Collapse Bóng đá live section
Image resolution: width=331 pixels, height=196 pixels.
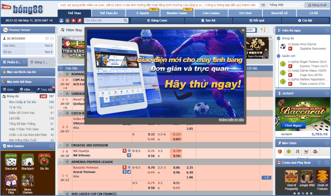[x=279, y=38]
